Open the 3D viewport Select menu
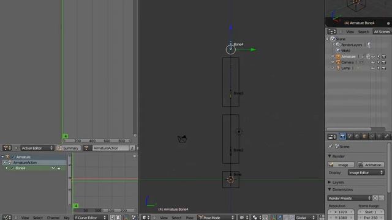392x220 pixels. click(x=176, y=218)
